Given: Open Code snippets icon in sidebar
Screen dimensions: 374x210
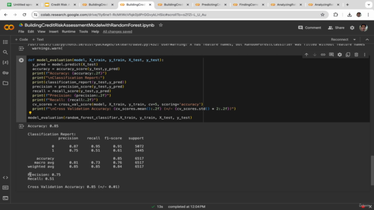Looking at the screenshot, I should click(5, 177).
